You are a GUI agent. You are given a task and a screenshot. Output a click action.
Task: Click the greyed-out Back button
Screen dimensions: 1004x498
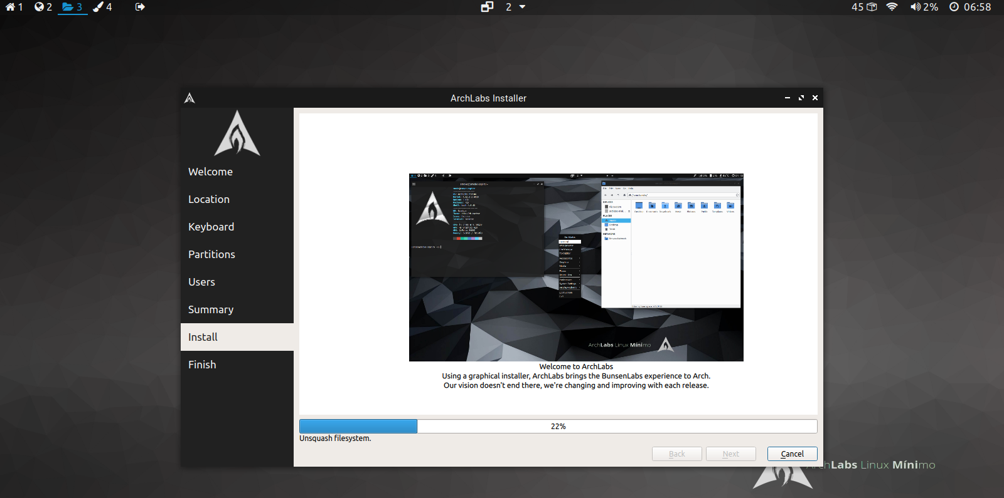(676, 454)
